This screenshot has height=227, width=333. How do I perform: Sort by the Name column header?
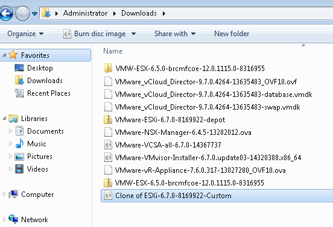pos(113,51)
